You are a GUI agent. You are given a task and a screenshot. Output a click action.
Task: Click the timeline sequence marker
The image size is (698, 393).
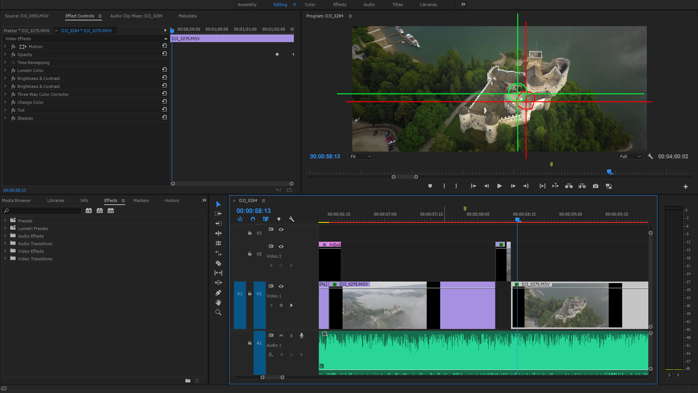click(465, 208)
